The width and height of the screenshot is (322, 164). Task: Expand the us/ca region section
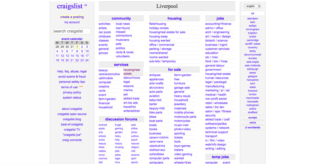253,122
